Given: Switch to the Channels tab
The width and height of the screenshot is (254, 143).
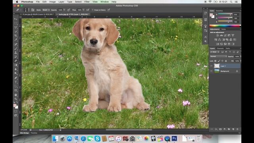Looking at the screenshot, I should (x=220, y=48).
